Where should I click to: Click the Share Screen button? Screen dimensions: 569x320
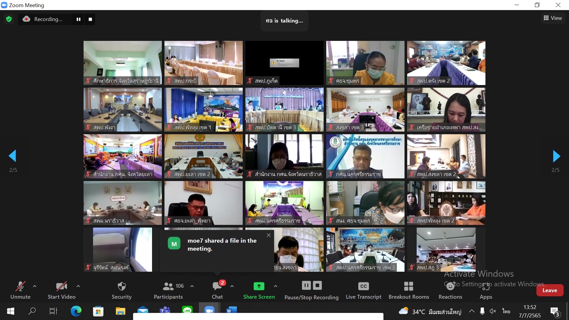coord(259,290)
